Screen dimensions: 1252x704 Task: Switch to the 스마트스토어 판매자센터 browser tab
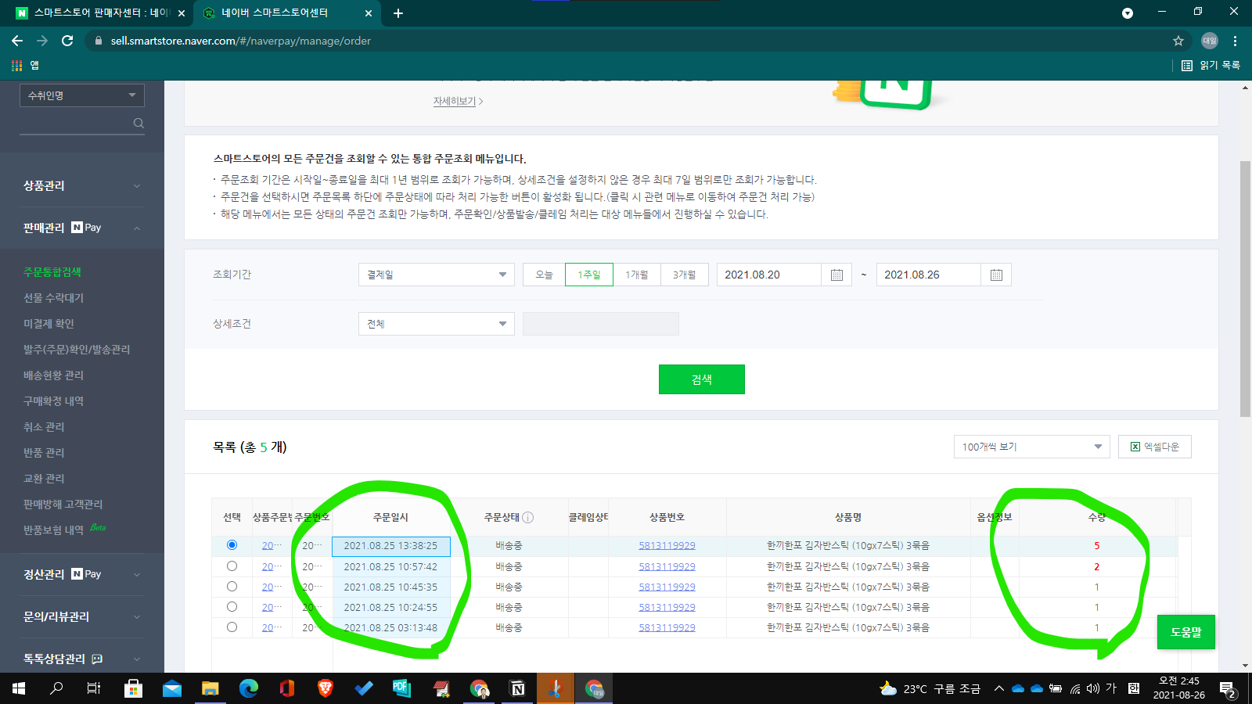[x=100, y=13]
